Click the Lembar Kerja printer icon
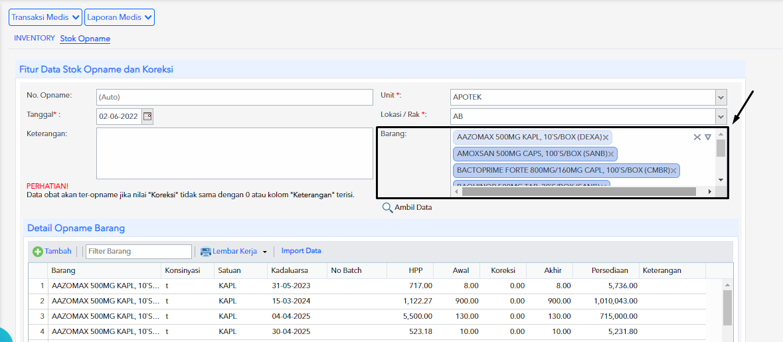 click(206, 252)
